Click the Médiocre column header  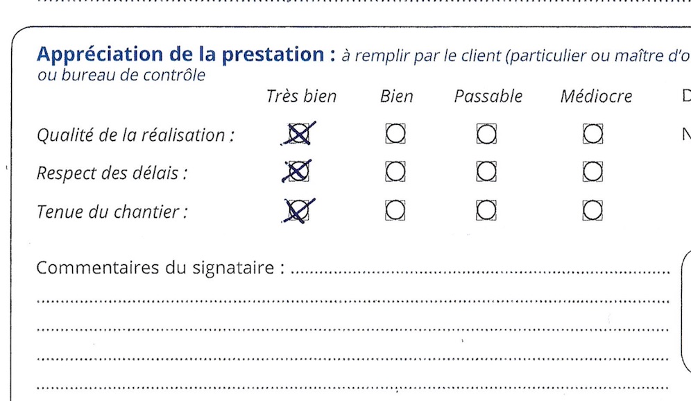point(596,96)
